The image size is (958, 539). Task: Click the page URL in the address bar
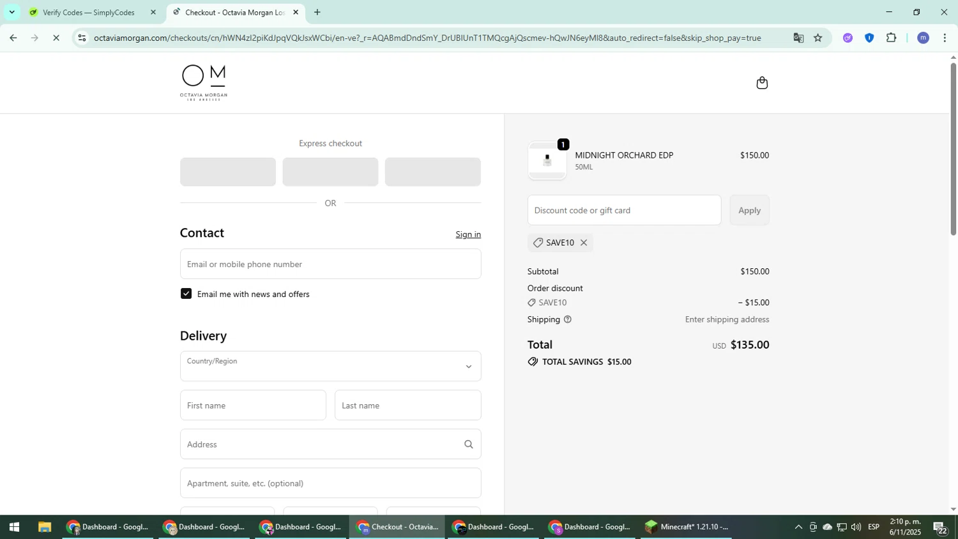[427, 38]
